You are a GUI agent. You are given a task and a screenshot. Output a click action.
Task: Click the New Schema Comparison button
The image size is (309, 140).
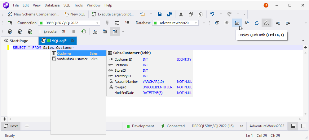pos(33,14)
